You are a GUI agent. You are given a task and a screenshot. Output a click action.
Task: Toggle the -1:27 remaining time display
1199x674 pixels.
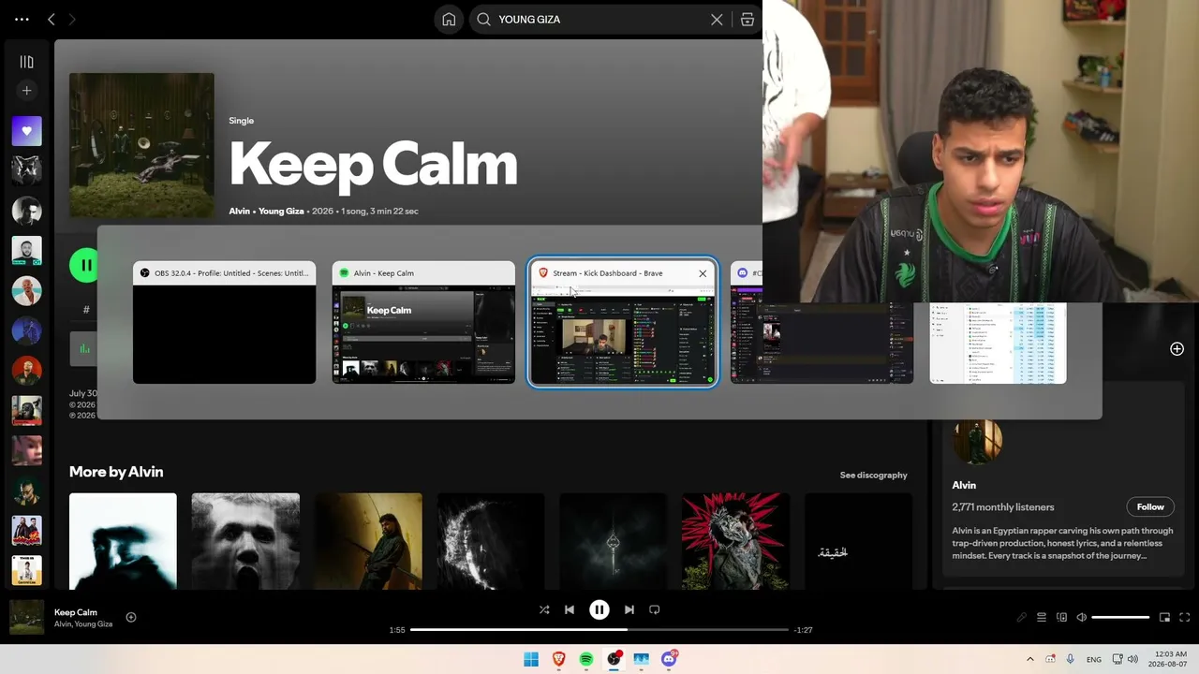(x=803, y=630)
